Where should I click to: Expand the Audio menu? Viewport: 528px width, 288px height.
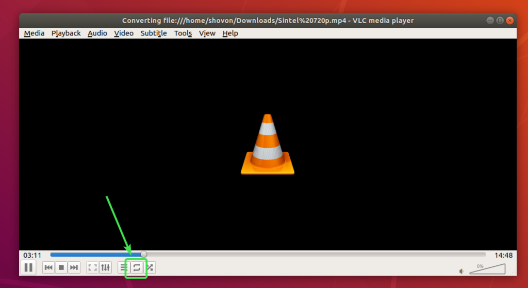[x=97, y=33]
